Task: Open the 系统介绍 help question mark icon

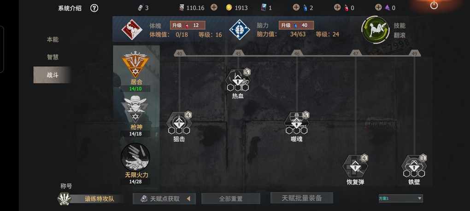Action: (x=94, y=8)
